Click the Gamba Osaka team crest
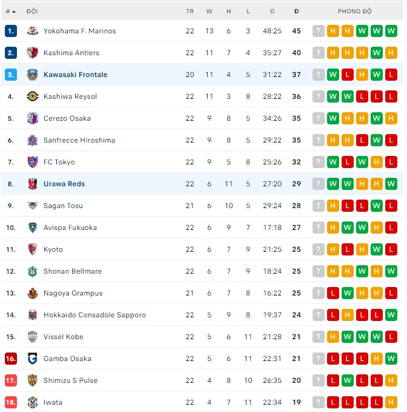The image size is (407, 412). 32,359
